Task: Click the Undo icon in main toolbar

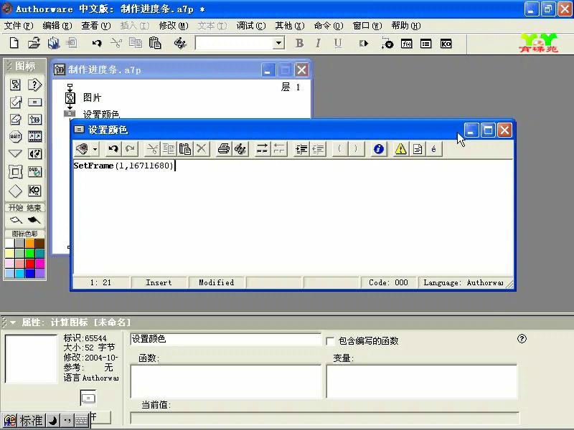Action: tap(97, 43)
